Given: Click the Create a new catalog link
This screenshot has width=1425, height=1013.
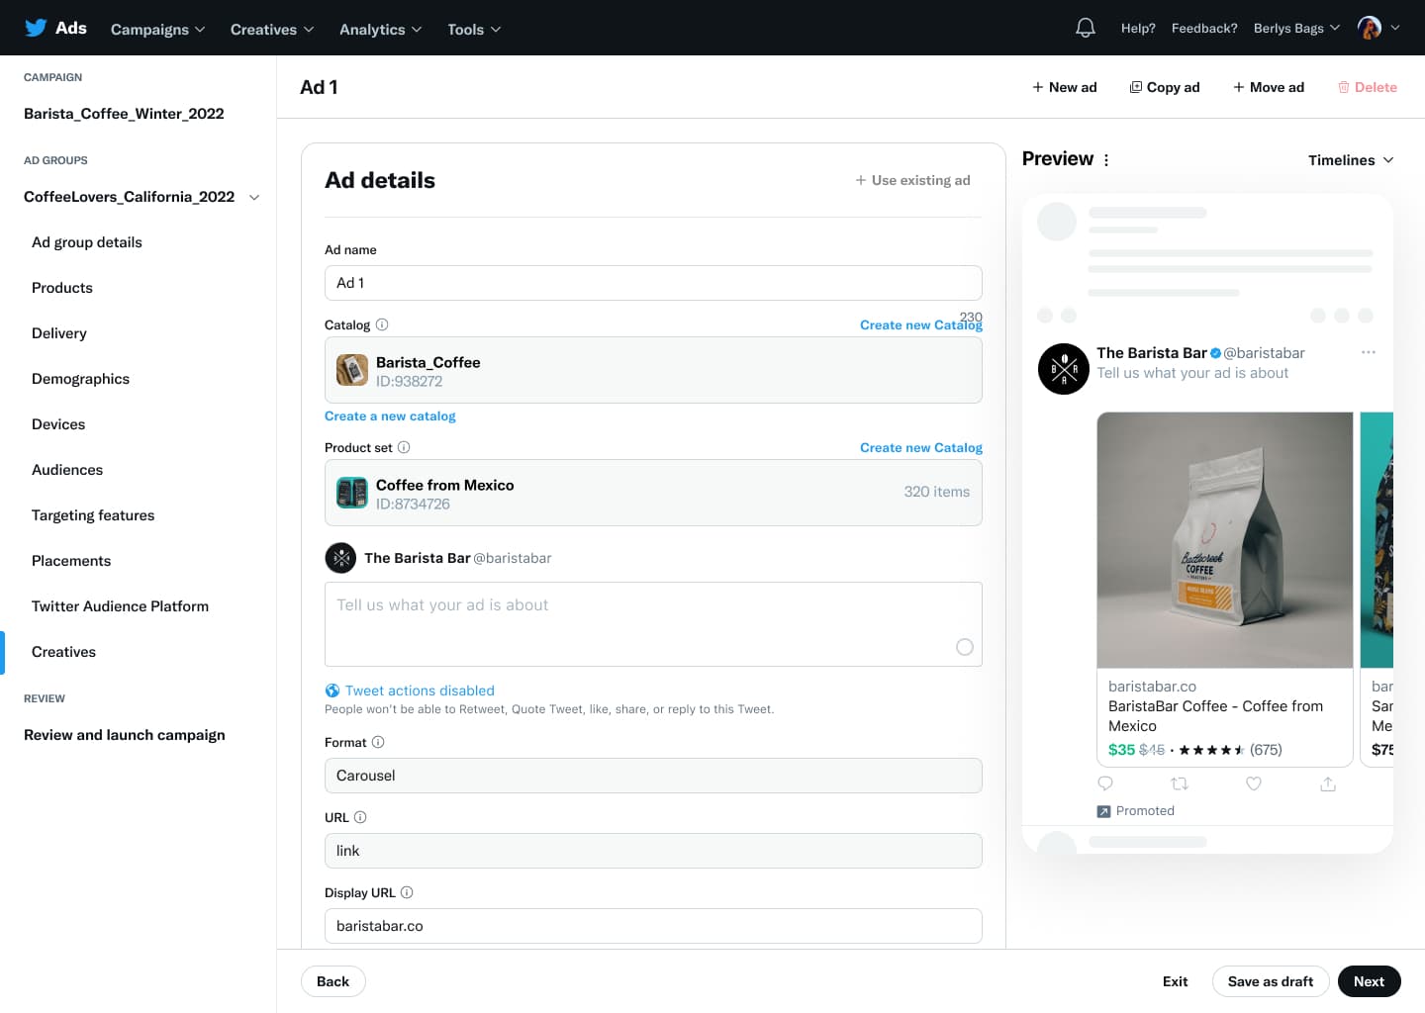Looking at the screenshot, I should (x=390, y=415).
